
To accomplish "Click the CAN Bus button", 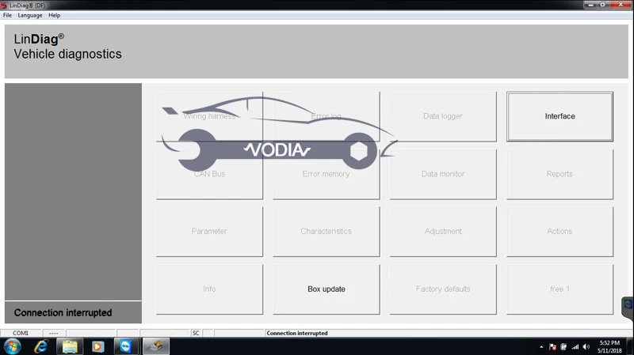I will 209,174.
